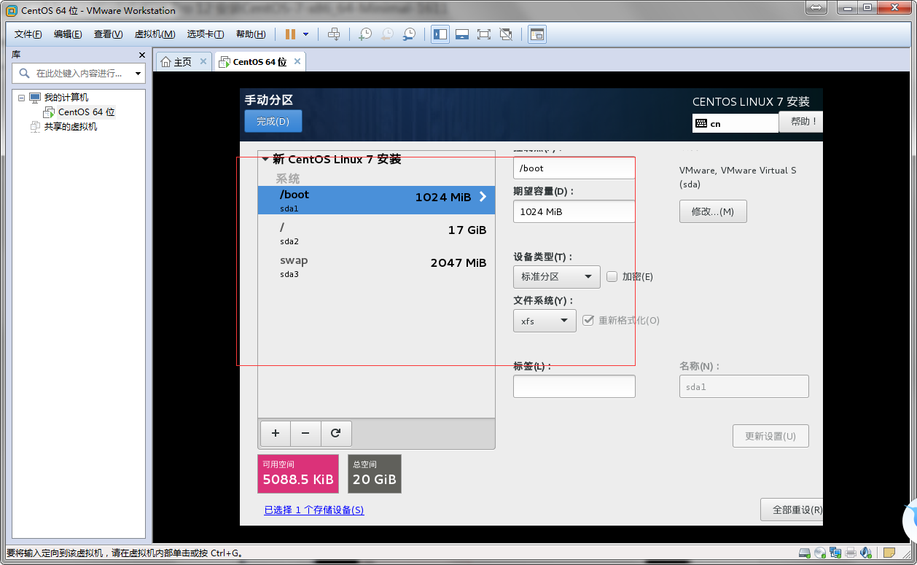This screenshot has width=917, height=565.
Task: Revert the virtual machine to the previous snapshot
Action: tap(388, 34)
